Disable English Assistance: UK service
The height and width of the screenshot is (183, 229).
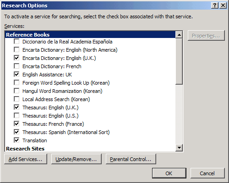click(x=16, y=75)
